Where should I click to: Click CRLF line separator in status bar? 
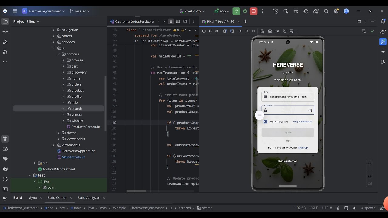(x=314, y=208)
